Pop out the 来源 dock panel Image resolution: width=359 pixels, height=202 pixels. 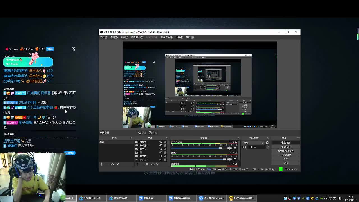167,138
